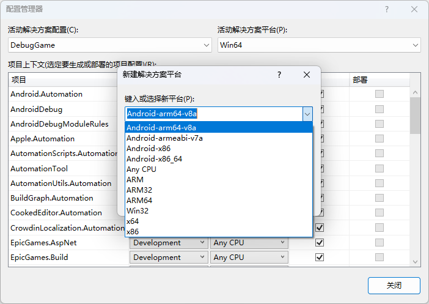Image resolution: width=429 pixels, height=304 pixels.
Task: Click the project list scroll down arrow
Action: coord(415,261)
